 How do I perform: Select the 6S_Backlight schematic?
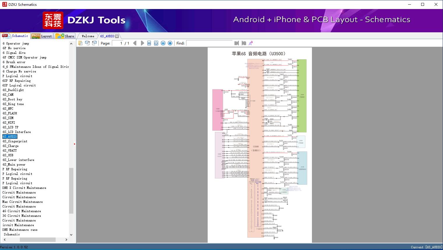(x=13, y=90)
